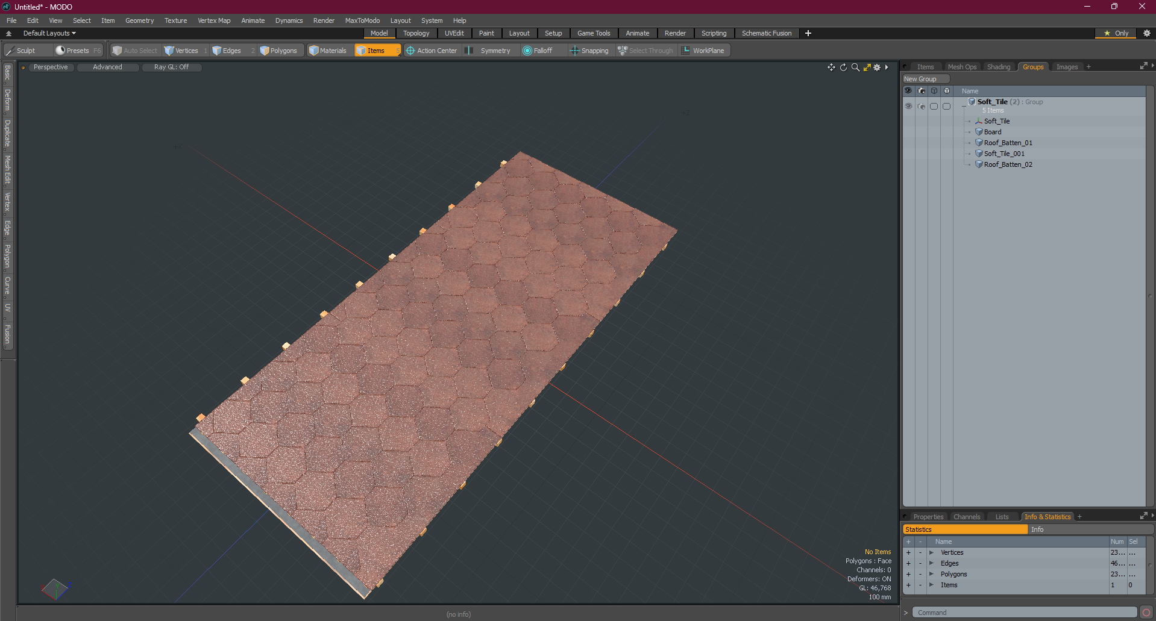Check the second box in Soft_Tile group row
This screenshot has height=621, width=1156.
(x=946, y=106)
